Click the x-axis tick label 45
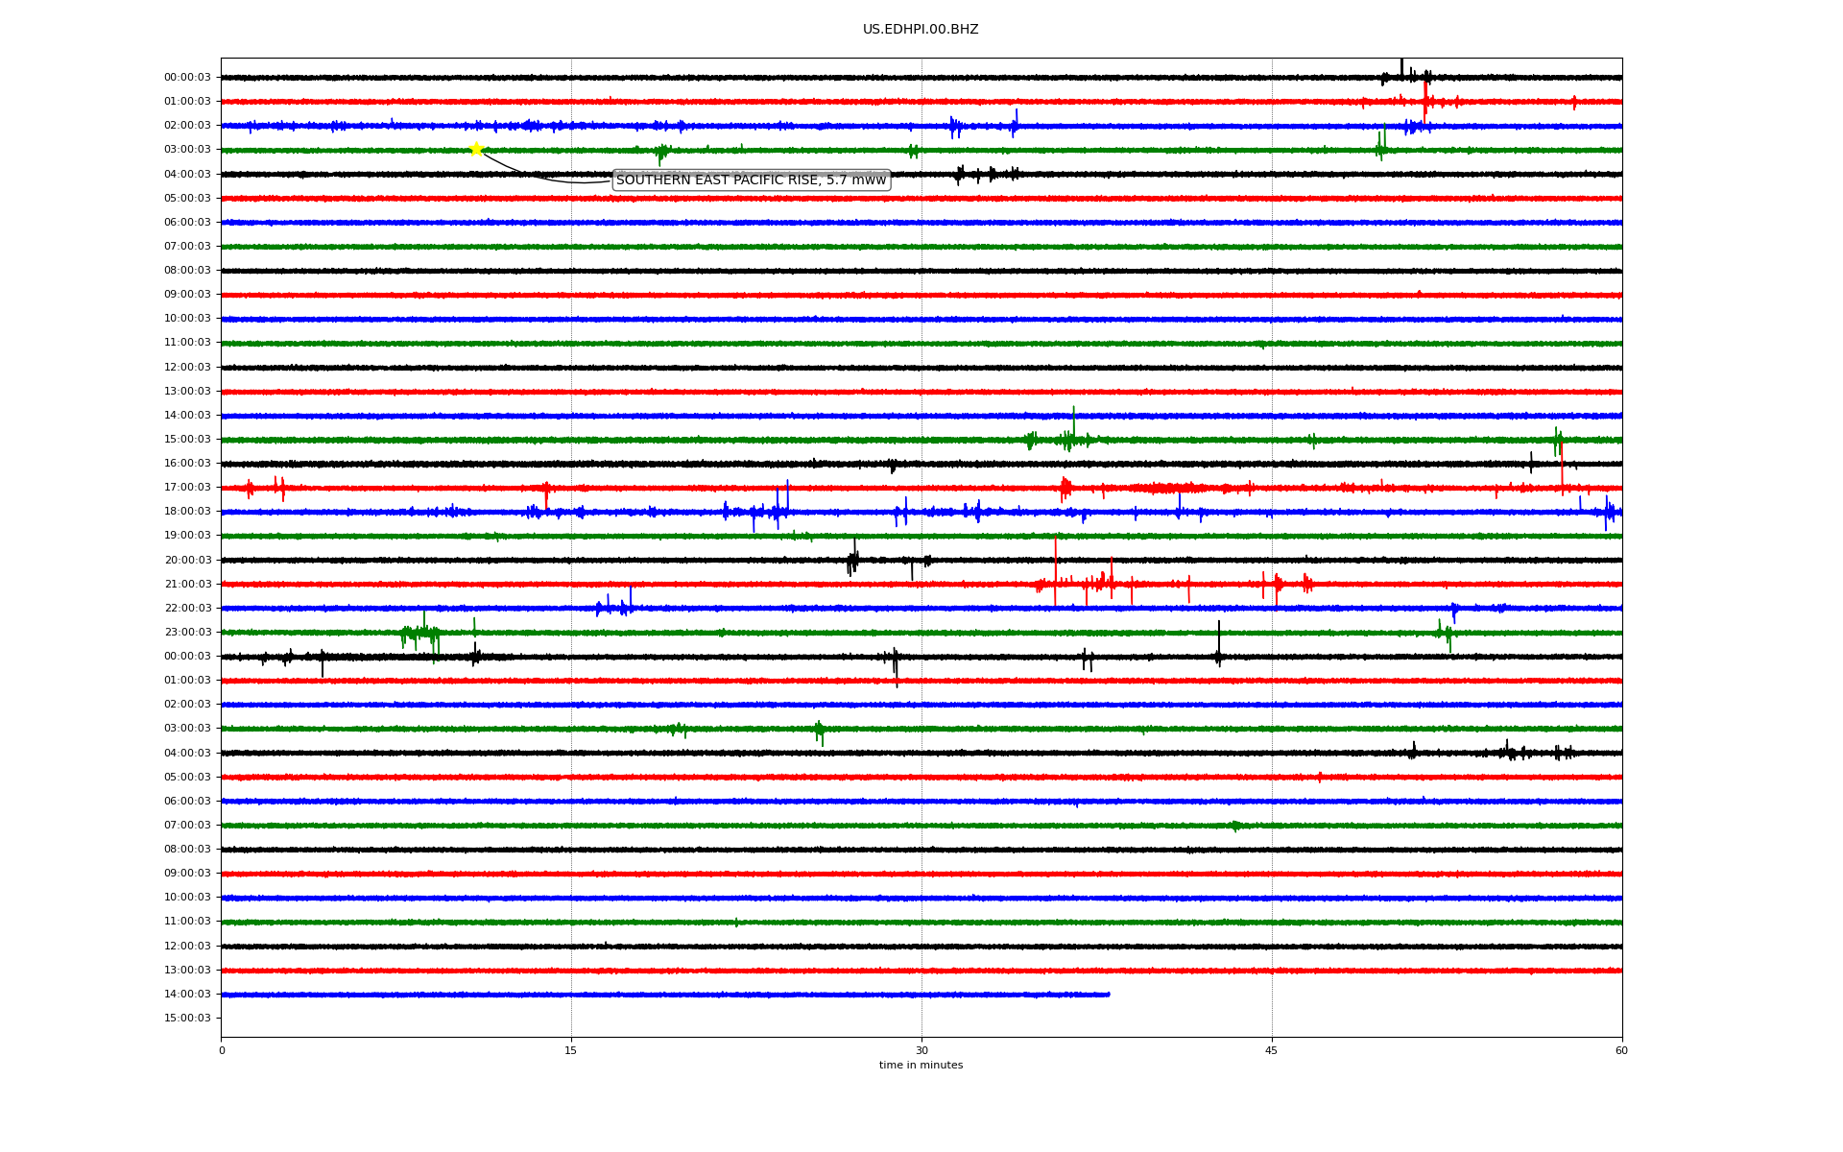 pyautogui.click(x=1272, y=1050)
